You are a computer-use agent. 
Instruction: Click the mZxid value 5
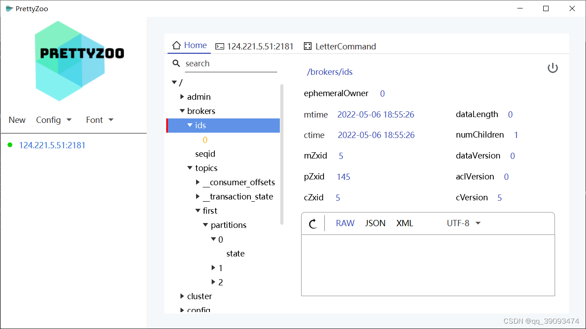[x=341, y=156]
